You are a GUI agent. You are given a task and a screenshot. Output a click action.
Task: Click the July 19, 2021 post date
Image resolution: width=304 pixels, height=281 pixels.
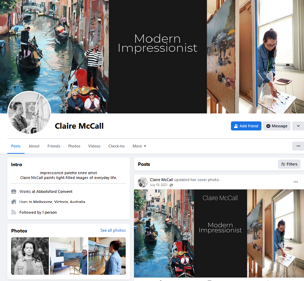158,185
